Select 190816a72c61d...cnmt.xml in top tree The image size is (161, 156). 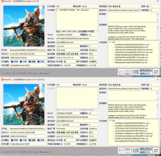(x=134, y=52)
